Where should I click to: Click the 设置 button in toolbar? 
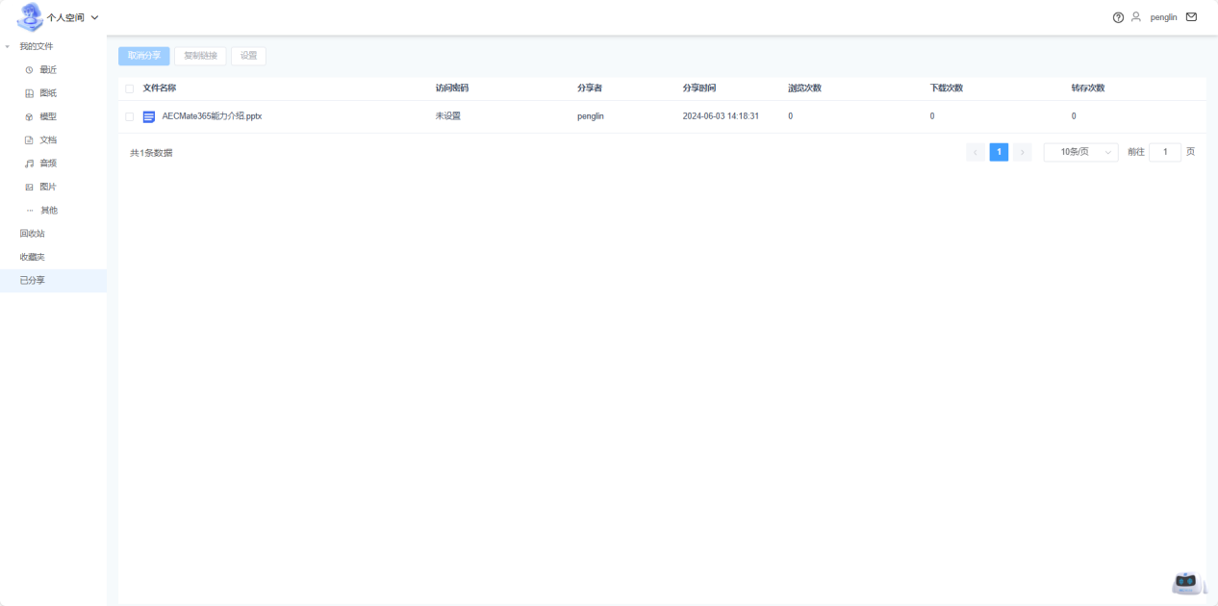pos(248,56)
